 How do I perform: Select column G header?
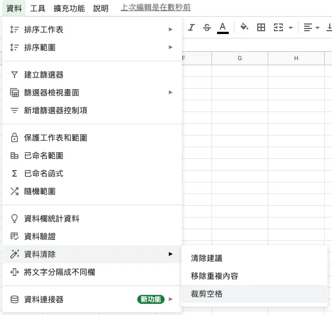pyautogui.click(x=240, y=58)
